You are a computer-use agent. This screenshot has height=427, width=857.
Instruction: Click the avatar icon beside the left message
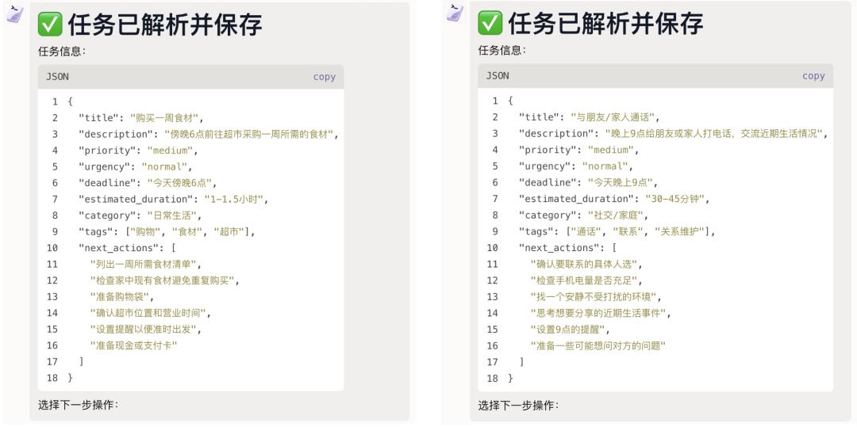pyautogui.click(x=14, y=13)
